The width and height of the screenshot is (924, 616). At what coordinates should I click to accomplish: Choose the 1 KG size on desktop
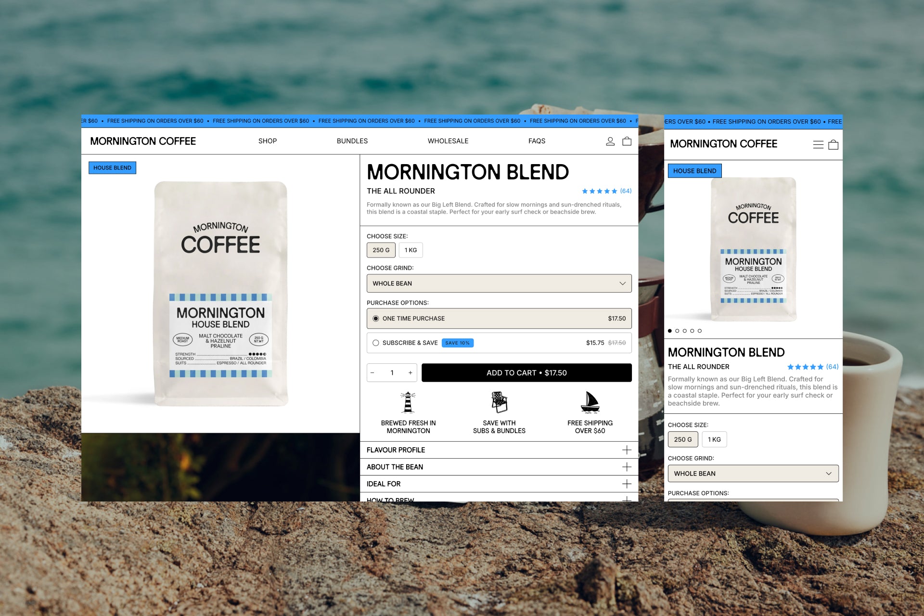(411, 250)
